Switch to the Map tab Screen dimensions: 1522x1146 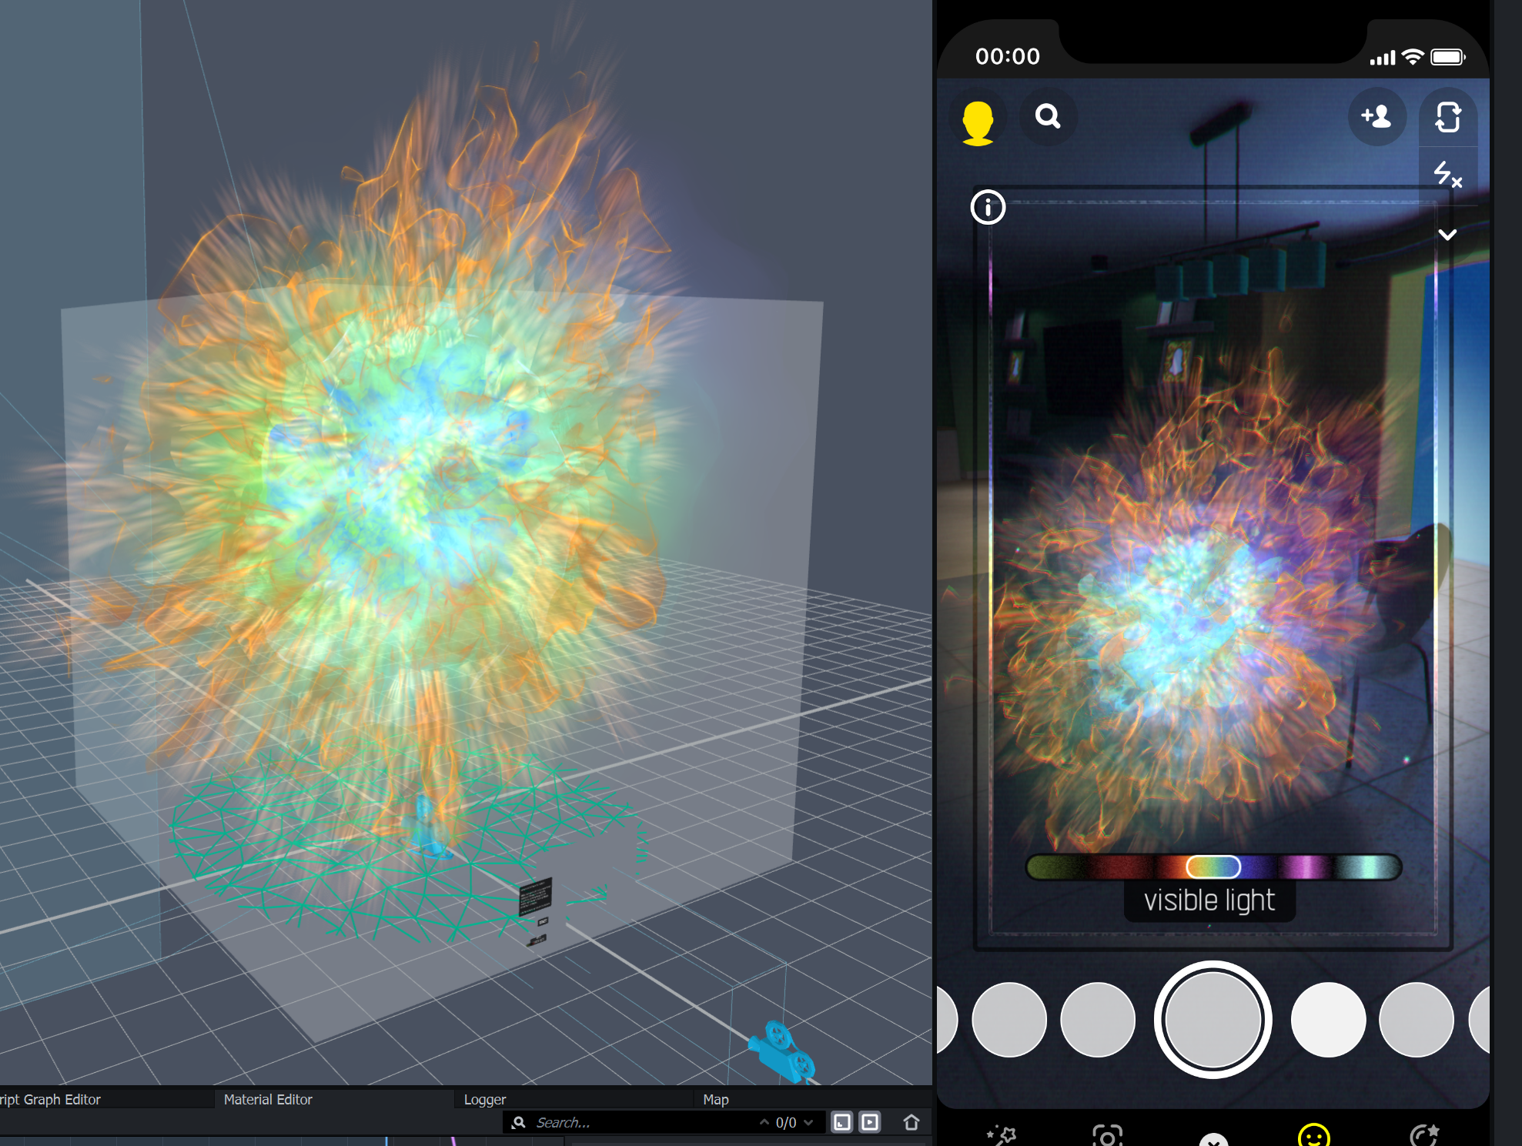coord(715,1099)
